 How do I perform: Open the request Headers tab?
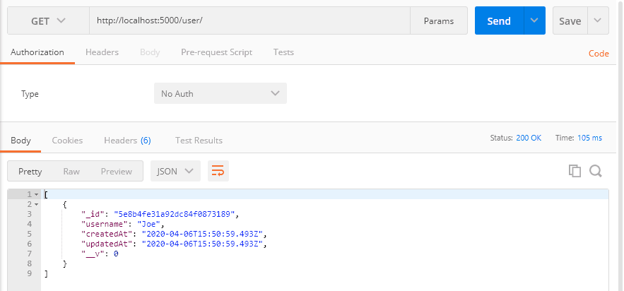click(102, 52)
